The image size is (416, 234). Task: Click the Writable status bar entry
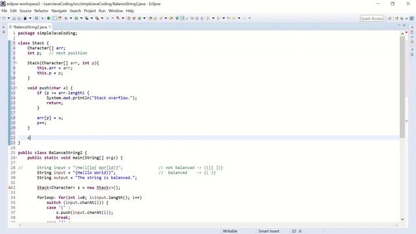click(230, 231)
